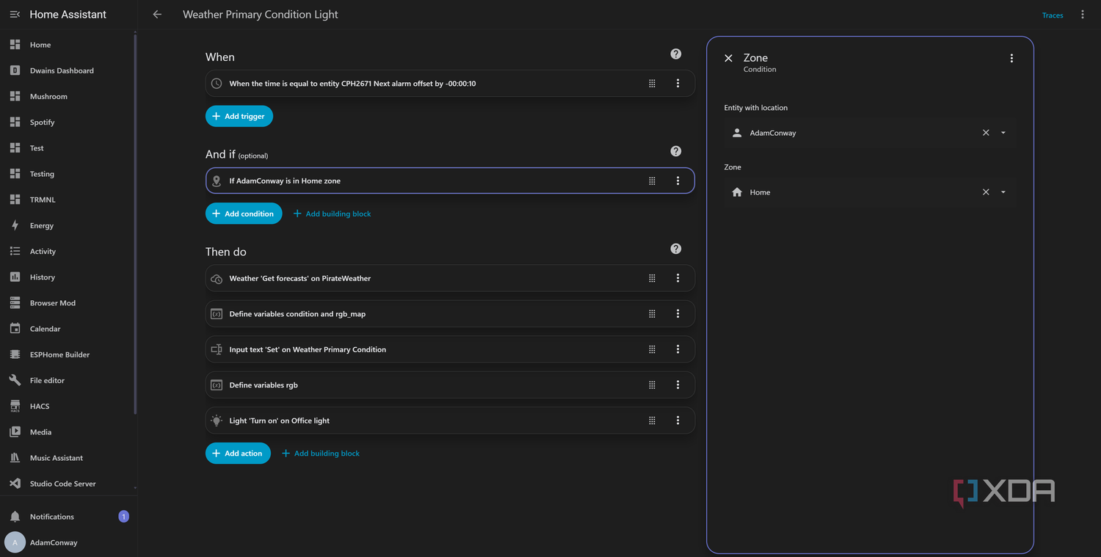The width and height of the screenshot is (1101, 557).
Task: Expand the Light Turn on Office light action
Action: pos(450,421)
